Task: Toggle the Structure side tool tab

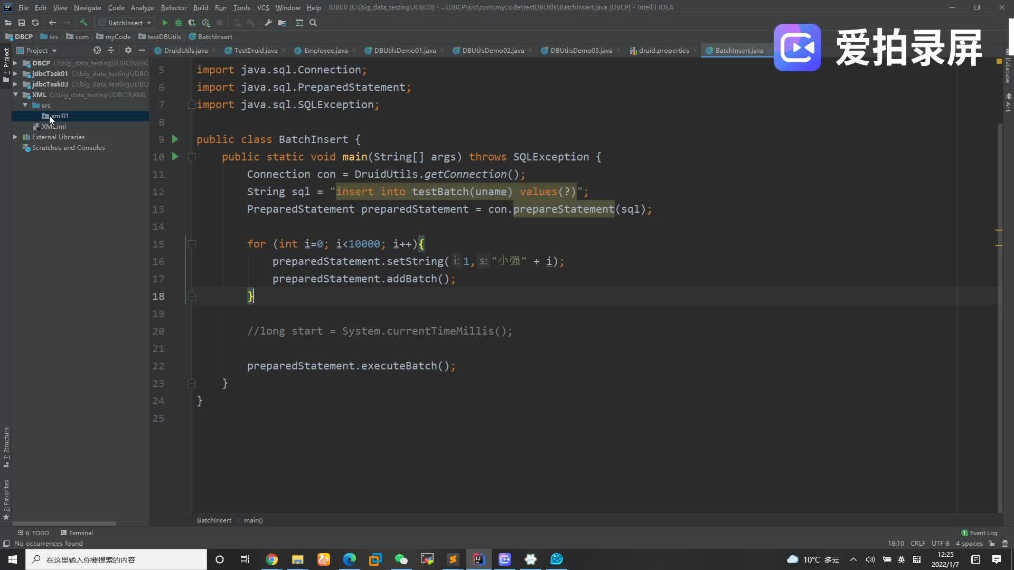Action: (x=6, y=447)
